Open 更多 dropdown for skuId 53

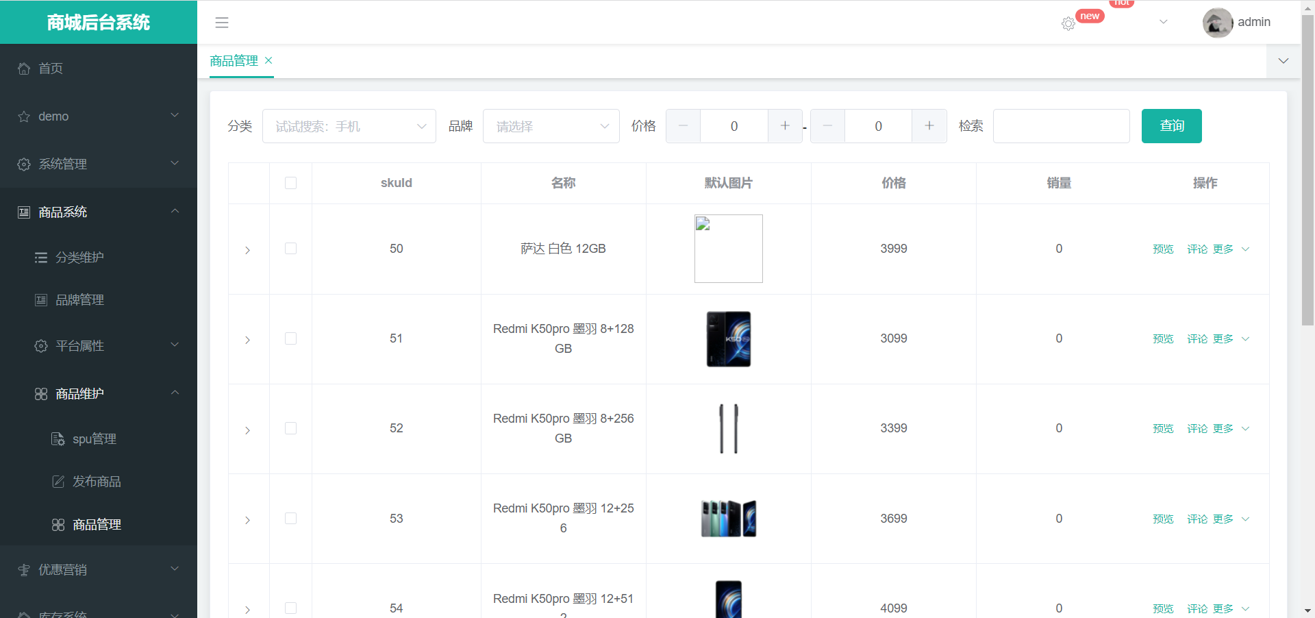[x=1231, y=519]
